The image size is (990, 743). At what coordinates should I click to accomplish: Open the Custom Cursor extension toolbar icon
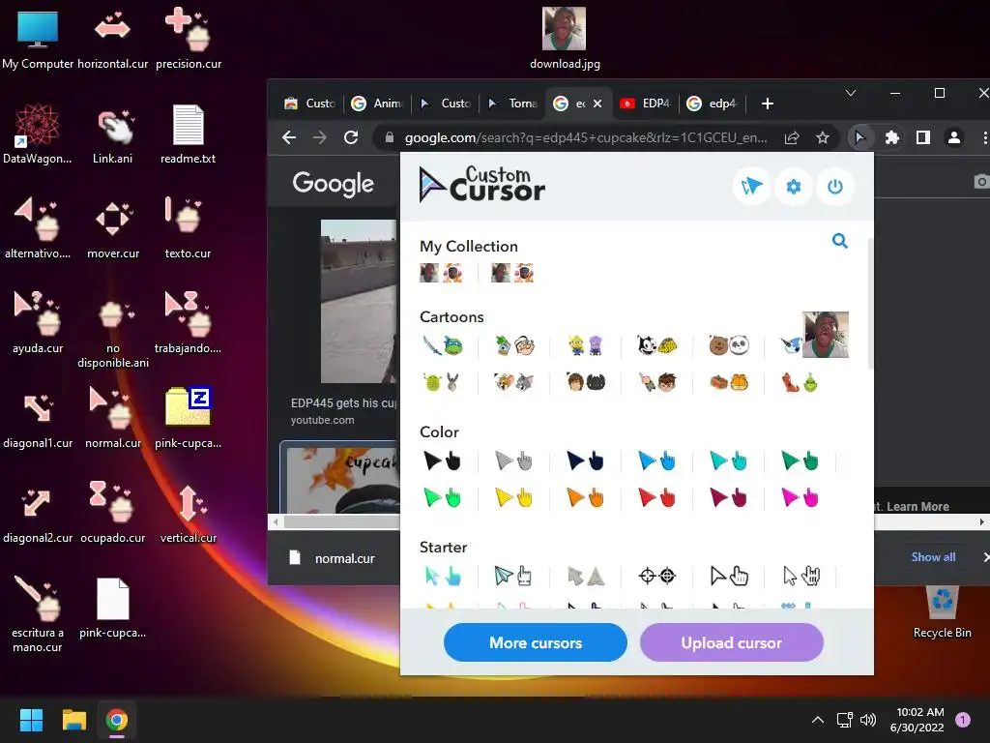click(x=859, y=137)
